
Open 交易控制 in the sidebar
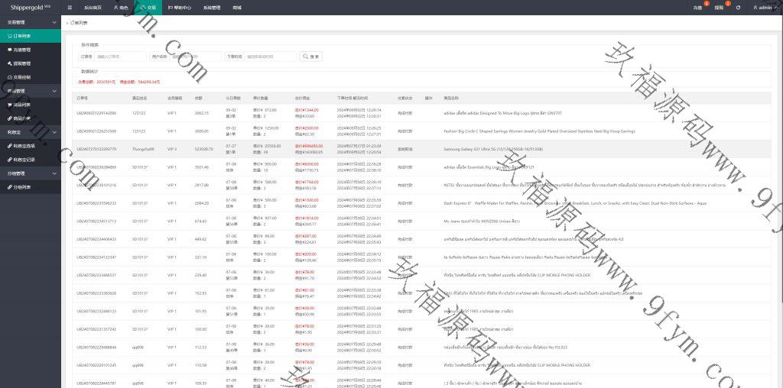click(21, 77)
